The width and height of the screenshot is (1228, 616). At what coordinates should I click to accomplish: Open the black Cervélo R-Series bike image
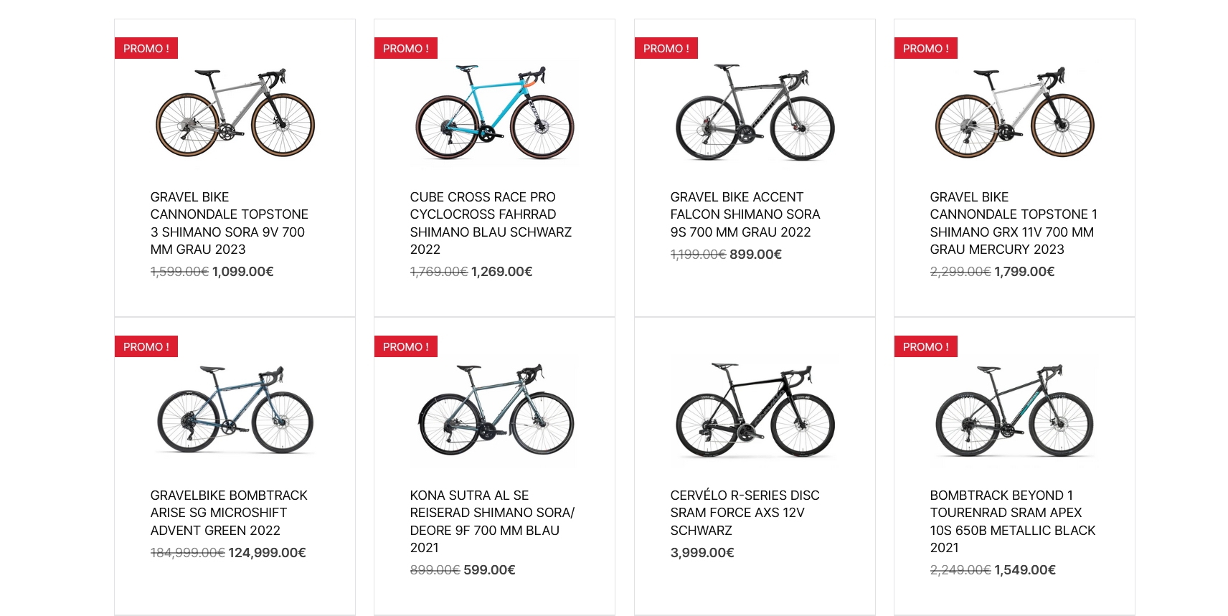pyautogui.click(x=755, y=411)
